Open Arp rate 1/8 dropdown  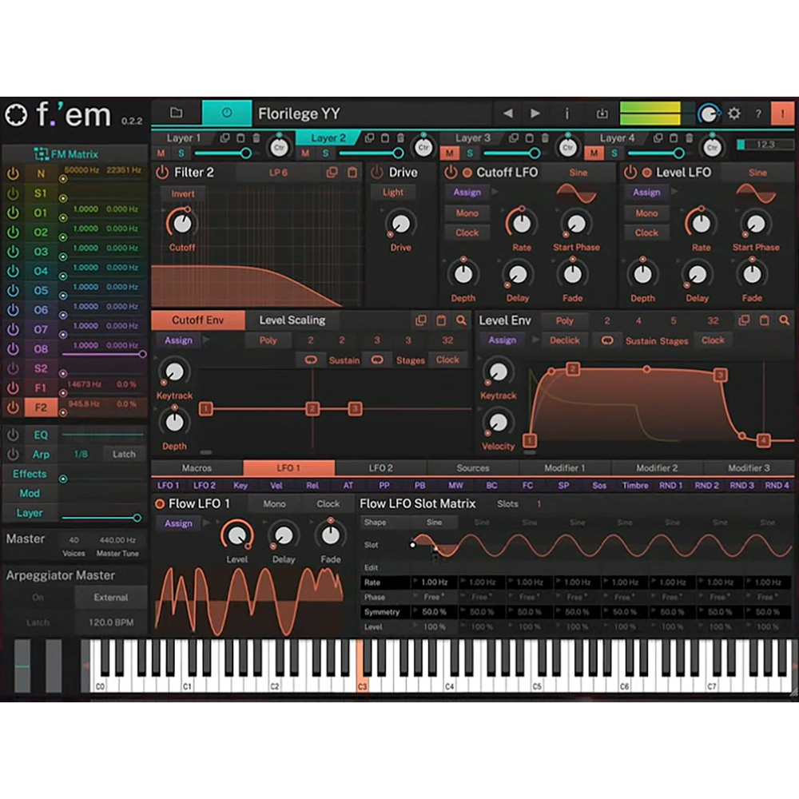[81, 454]
